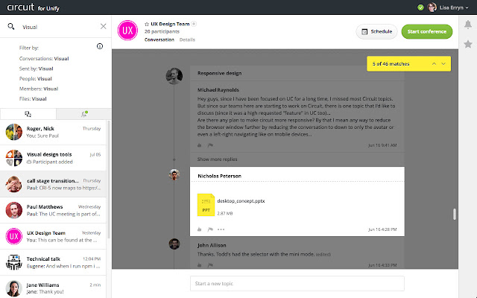This screenshot has width=477, height=298.
Task: Open more options on Nicholas Peterson's post
Action: pos(221,229)
